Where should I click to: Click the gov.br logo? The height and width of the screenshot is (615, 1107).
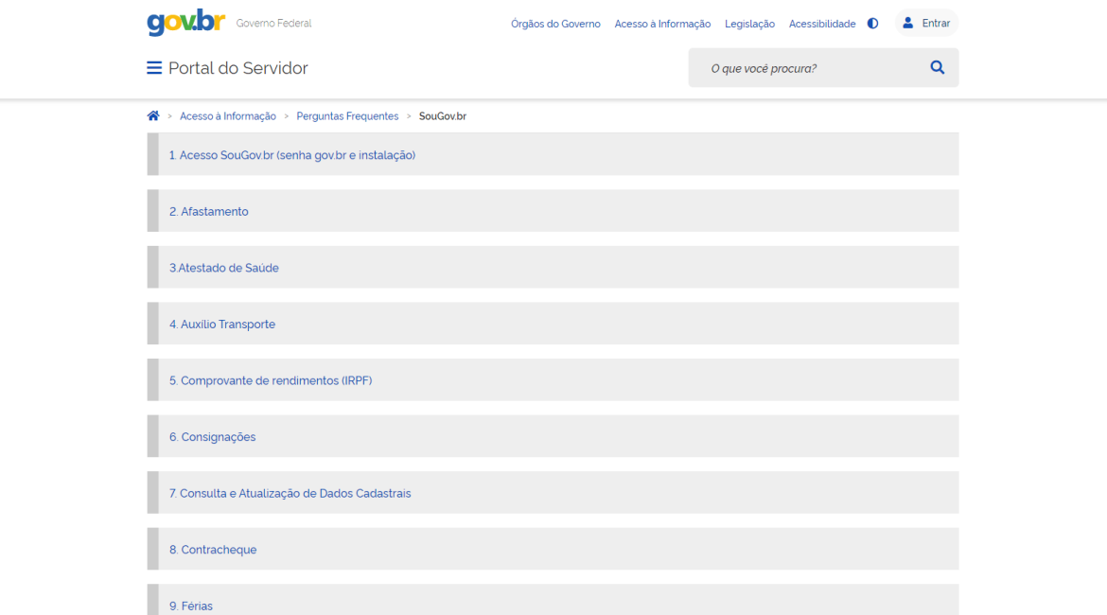point(185,23)
